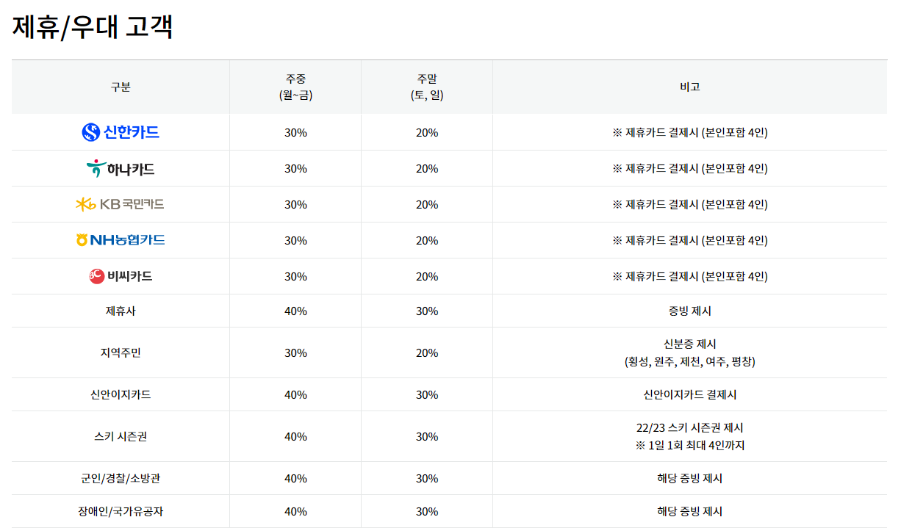Click the 신분증 제시 note
This screenshot has height=528, width=901.
pyautogui.click(x=690, y=344)
